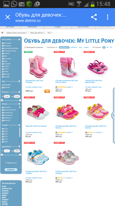Collapse the Цена filter section chevron
Viewport: 115px width, 206px height.
click(19, 146)
